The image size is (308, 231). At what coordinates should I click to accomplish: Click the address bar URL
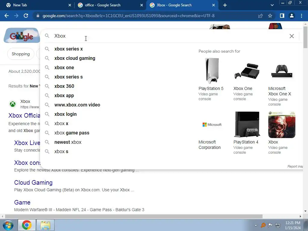128,16
